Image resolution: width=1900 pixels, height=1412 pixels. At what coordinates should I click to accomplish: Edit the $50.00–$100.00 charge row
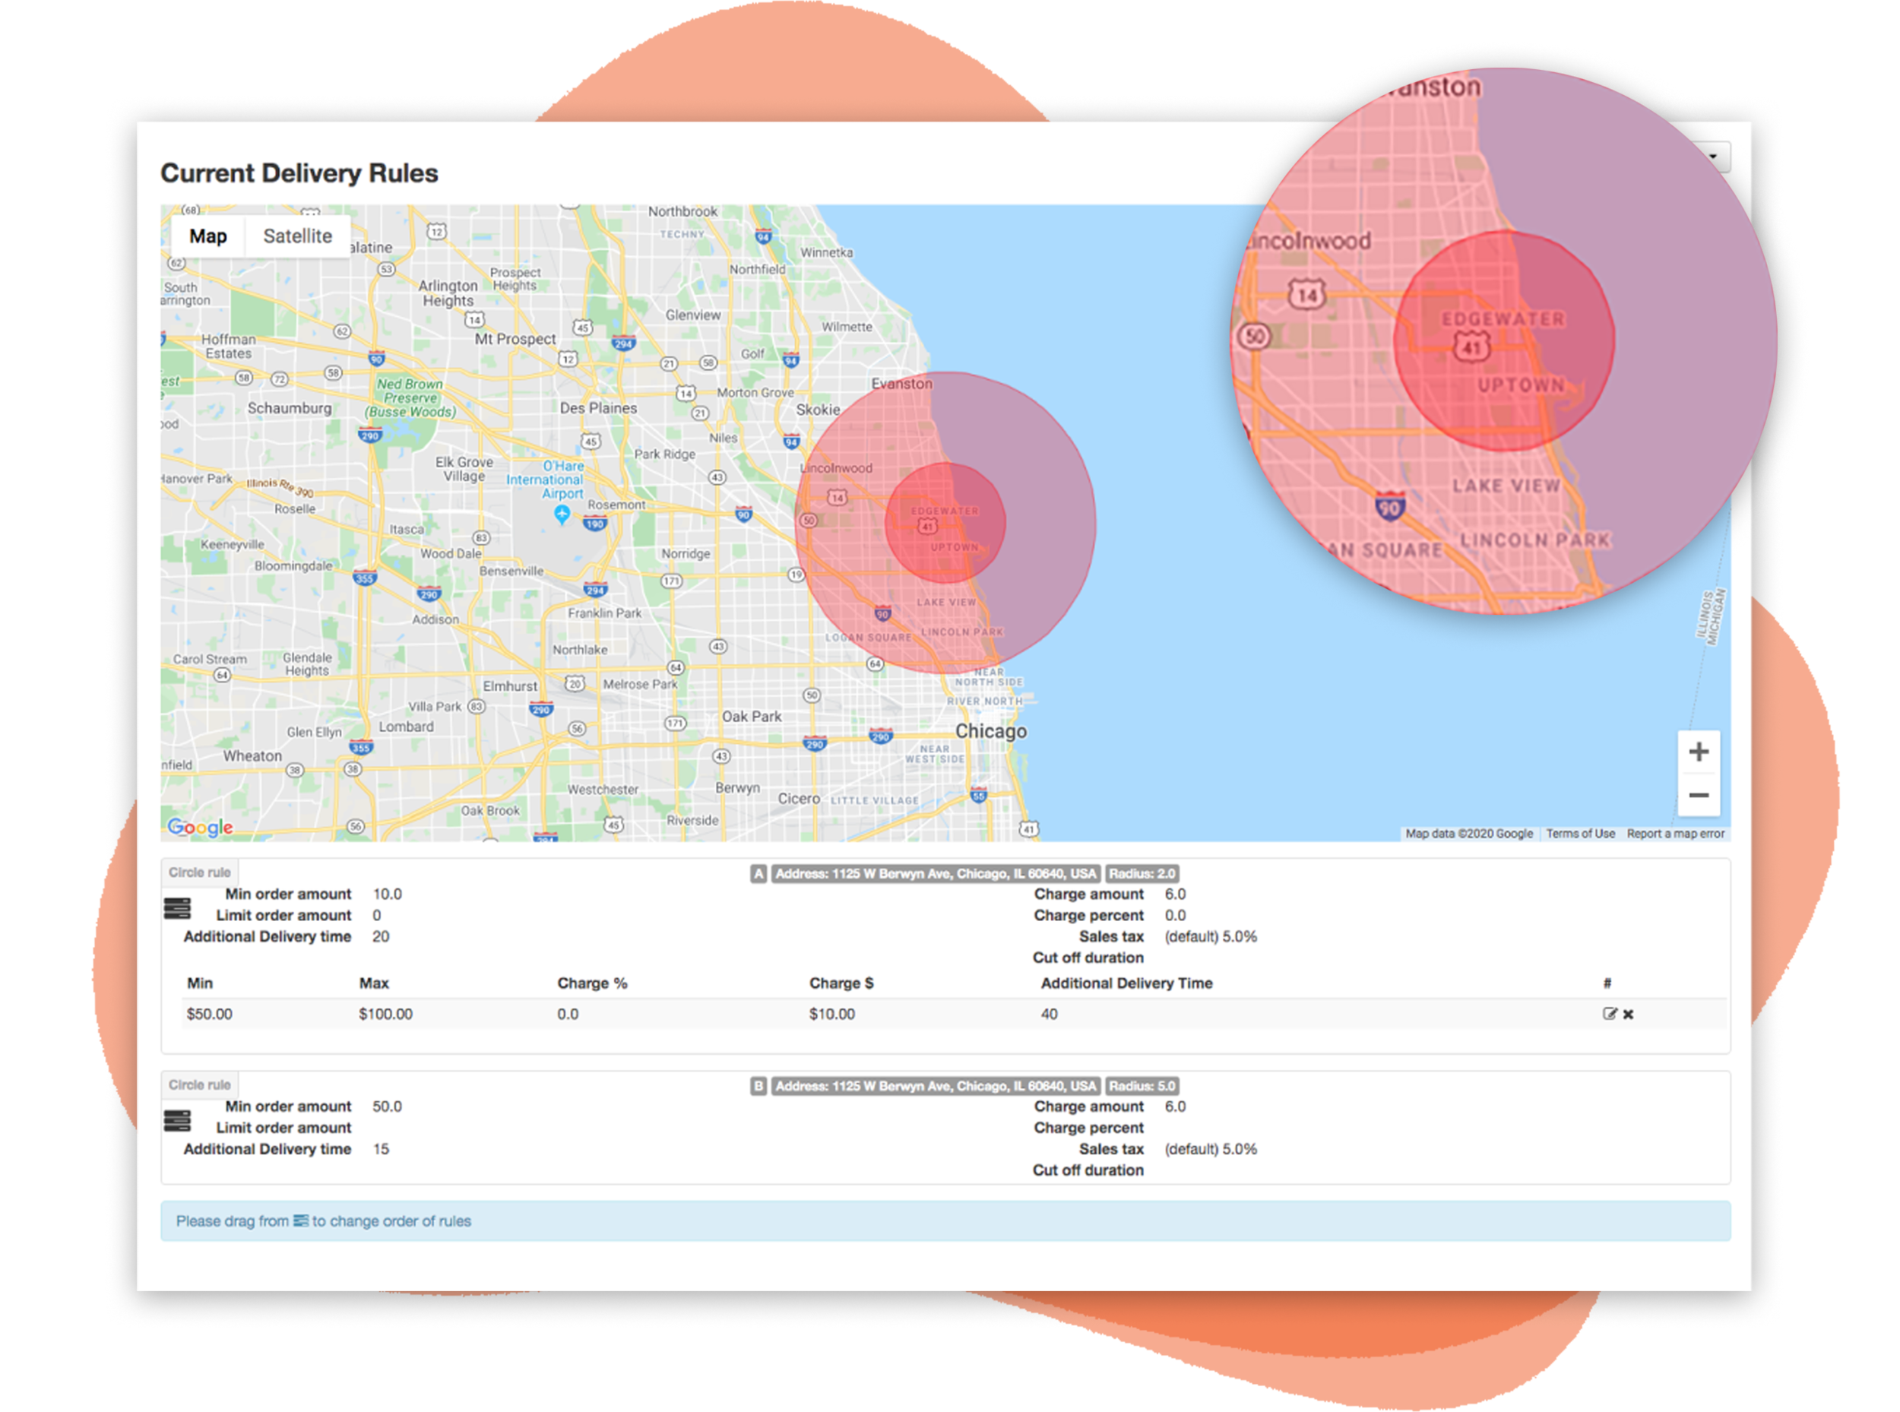[1610, 1014]
